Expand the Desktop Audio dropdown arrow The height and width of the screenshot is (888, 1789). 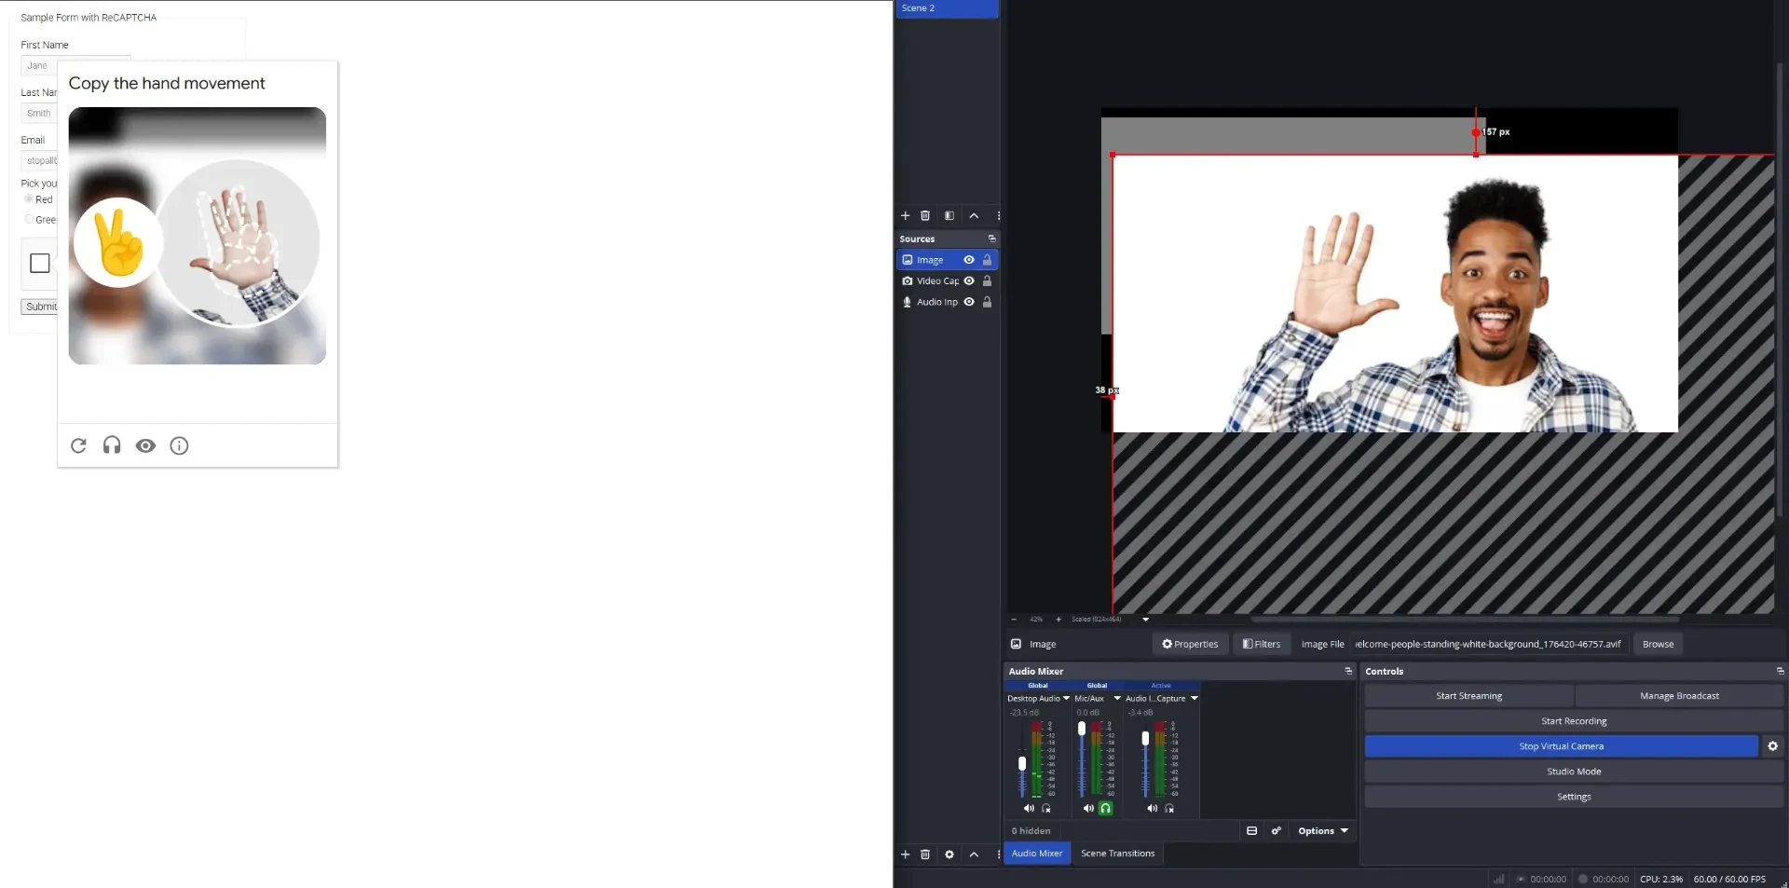pos(1067,698)
